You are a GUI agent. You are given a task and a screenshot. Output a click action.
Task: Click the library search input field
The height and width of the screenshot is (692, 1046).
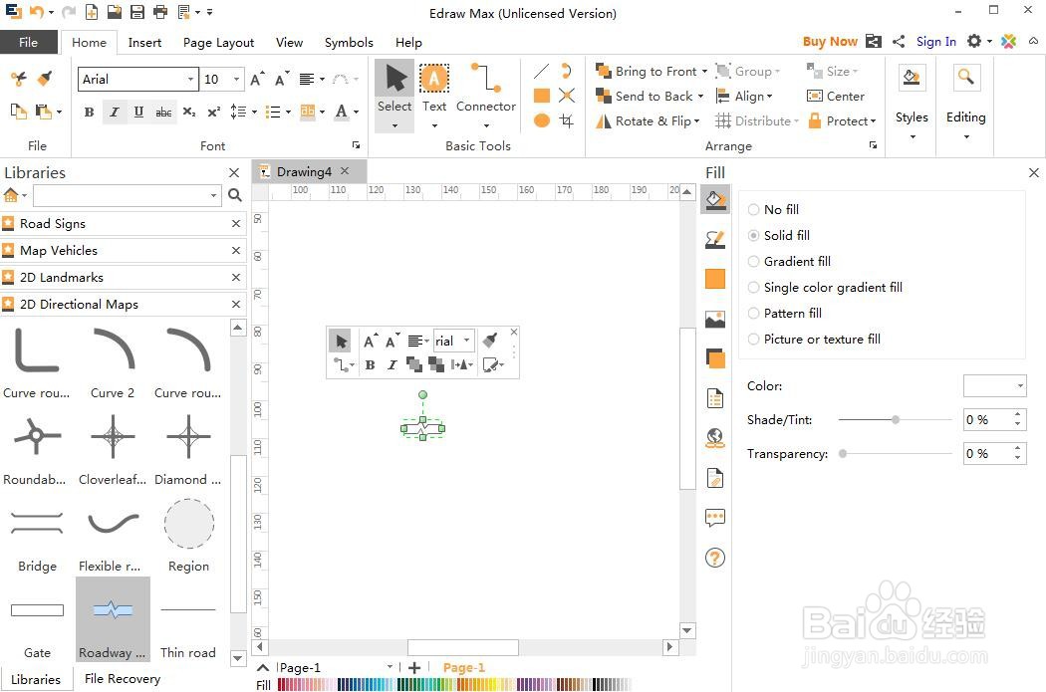(x=127, y=195)
